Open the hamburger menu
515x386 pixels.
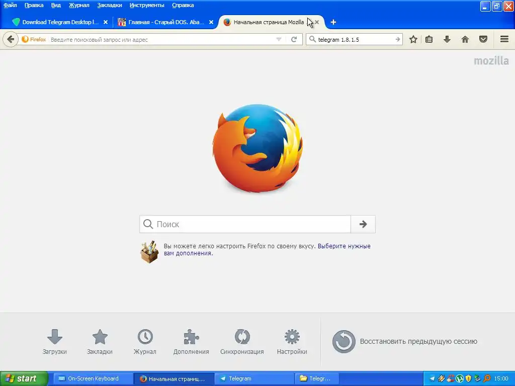pyautogui.click(x=504, y=39)
